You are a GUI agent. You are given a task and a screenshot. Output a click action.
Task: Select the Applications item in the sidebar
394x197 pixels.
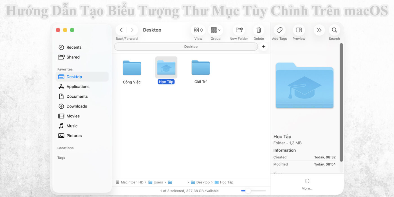point(78,86)
